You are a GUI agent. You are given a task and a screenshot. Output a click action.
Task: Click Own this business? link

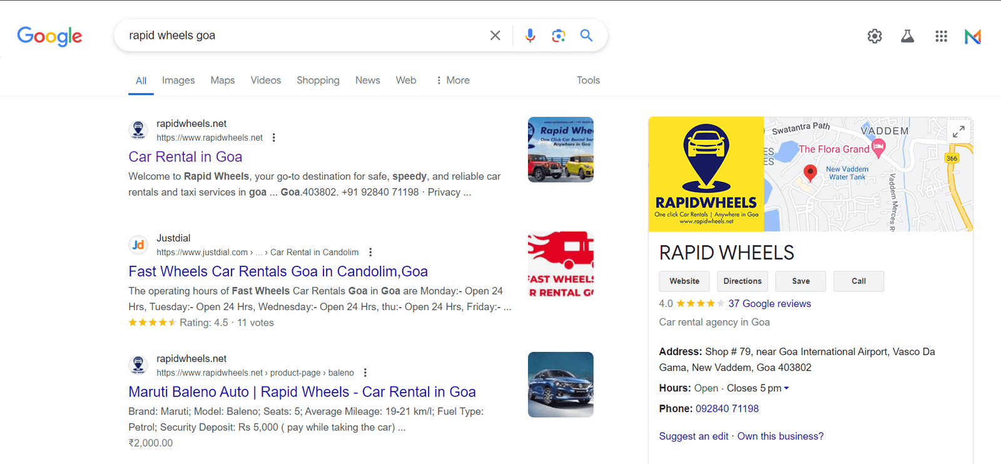click(780, 436)
